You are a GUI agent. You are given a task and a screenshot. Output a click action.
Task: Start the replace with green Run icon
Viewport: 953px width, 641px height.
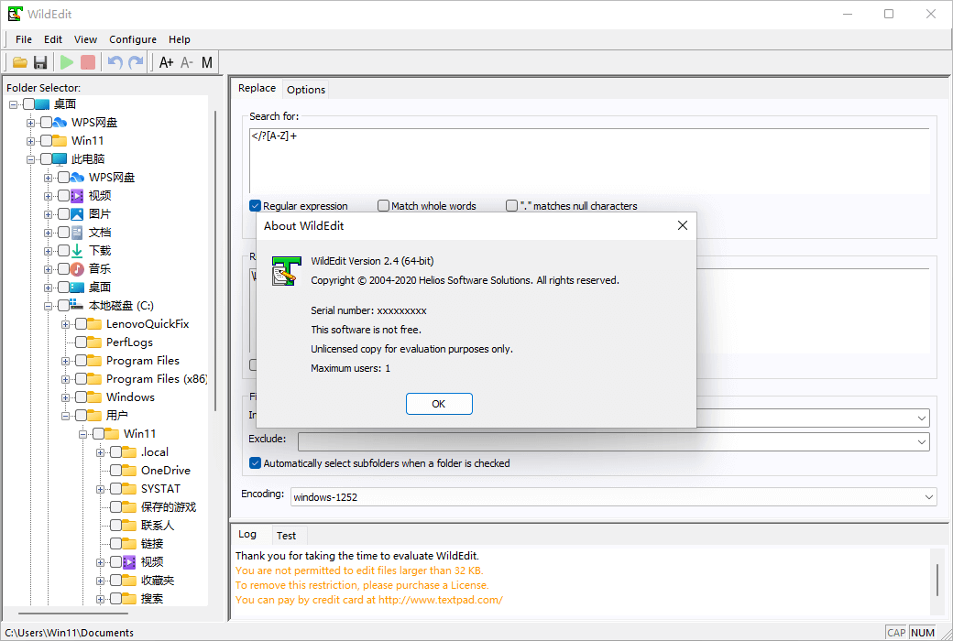(67, 62)
